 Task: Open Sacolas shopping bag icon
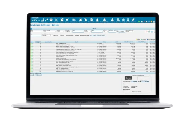pos(97,20)
